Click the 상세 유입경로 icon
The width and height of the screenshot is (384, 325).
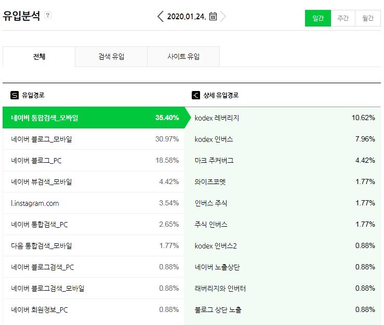(196, 95)
